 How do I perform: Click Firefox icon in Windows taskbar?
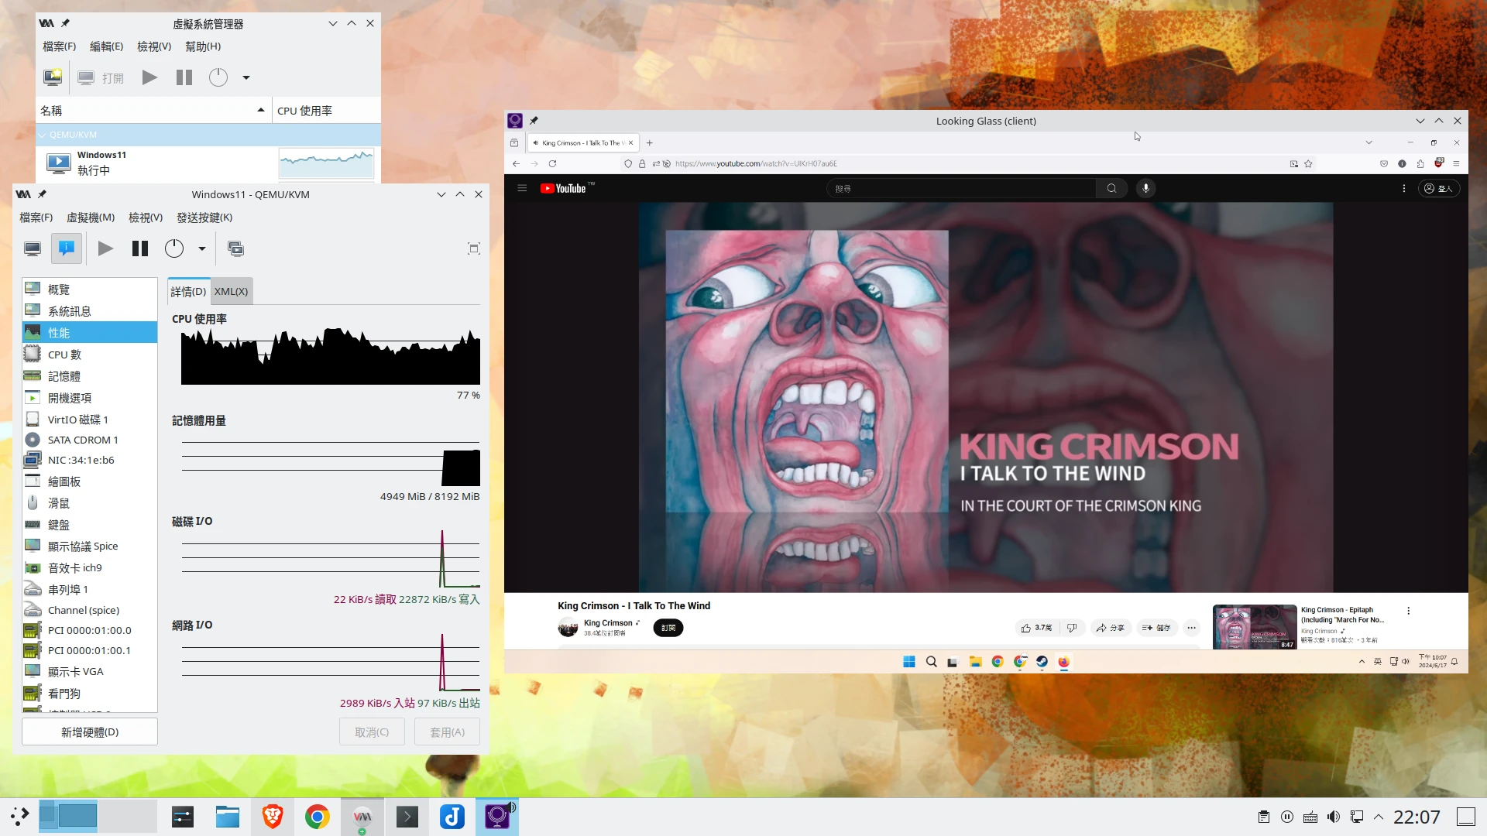pos(1063,662)
